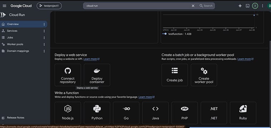
Task: Open the top bar three-dot settings menu
Action: point(262,6)
